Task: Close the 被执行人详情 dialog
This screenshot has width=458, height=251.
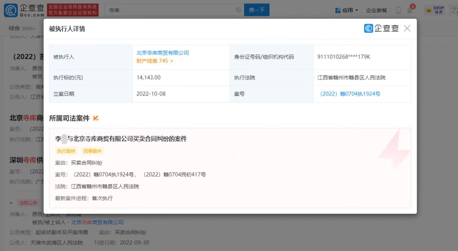Action: (407, 29)
